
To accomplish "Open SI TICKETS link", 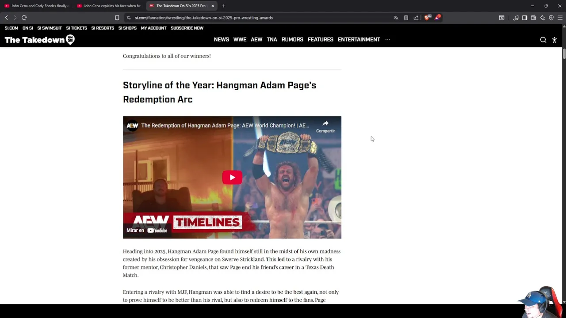I will 76,28.
